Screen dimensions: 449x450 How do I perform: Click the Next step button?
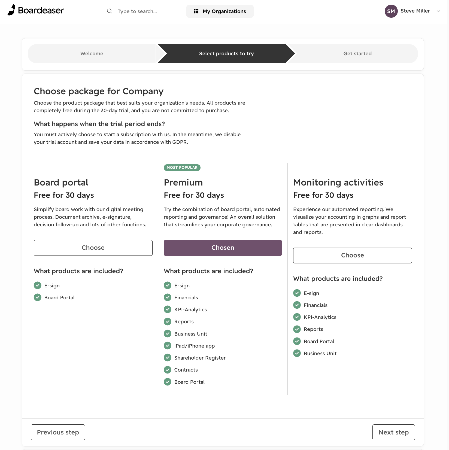coord(394,432)
